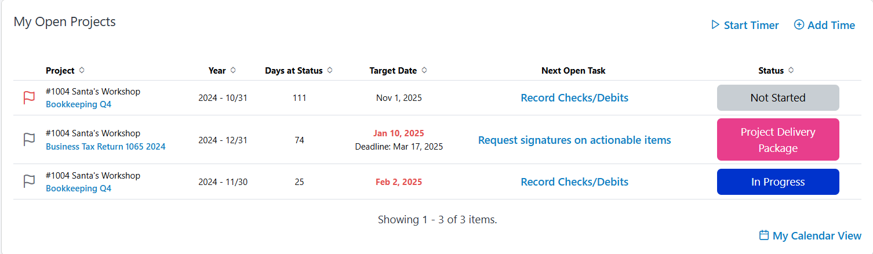Open Business Tax Return 1065 2024 project

click(x=106, y=147)
